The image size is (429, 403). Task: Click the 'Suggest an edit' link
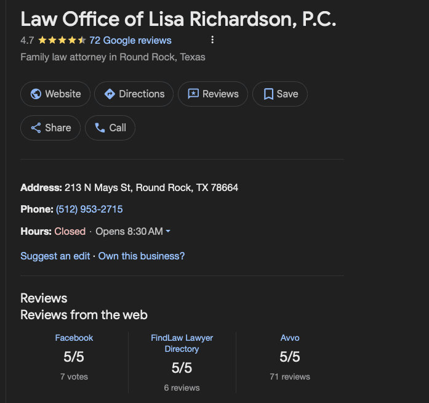[x=55, y=256]
